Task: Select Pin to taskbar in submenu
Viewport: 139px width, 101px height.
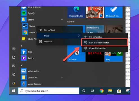Action: pyautogui.click(x=105, y=37)
